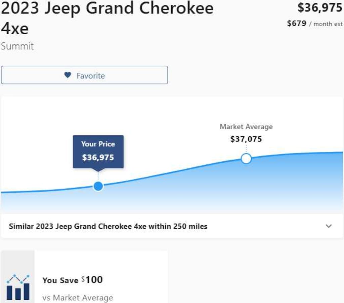The height and width of the screenshot is (303, 344).
Task: Click the Your Price $36,975 tooltip
Action: (98, 151)
